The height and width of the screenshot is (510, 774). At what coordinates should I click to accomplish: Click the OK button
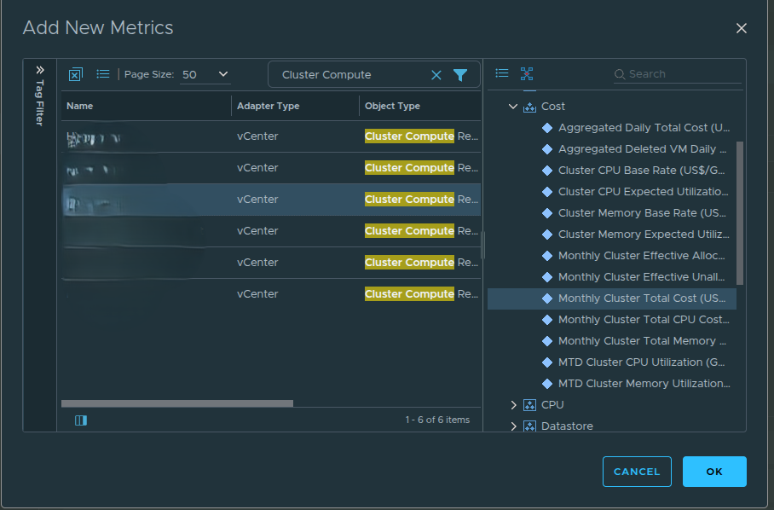click(x=714, y=471)
